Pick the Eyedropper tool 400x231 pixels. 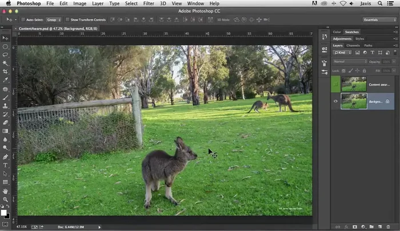(5, 81)
